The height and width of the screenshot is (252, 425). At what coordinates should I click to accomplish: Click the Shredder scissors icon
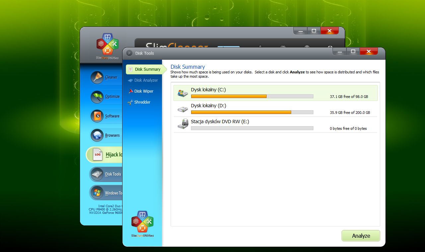(130, 102)
